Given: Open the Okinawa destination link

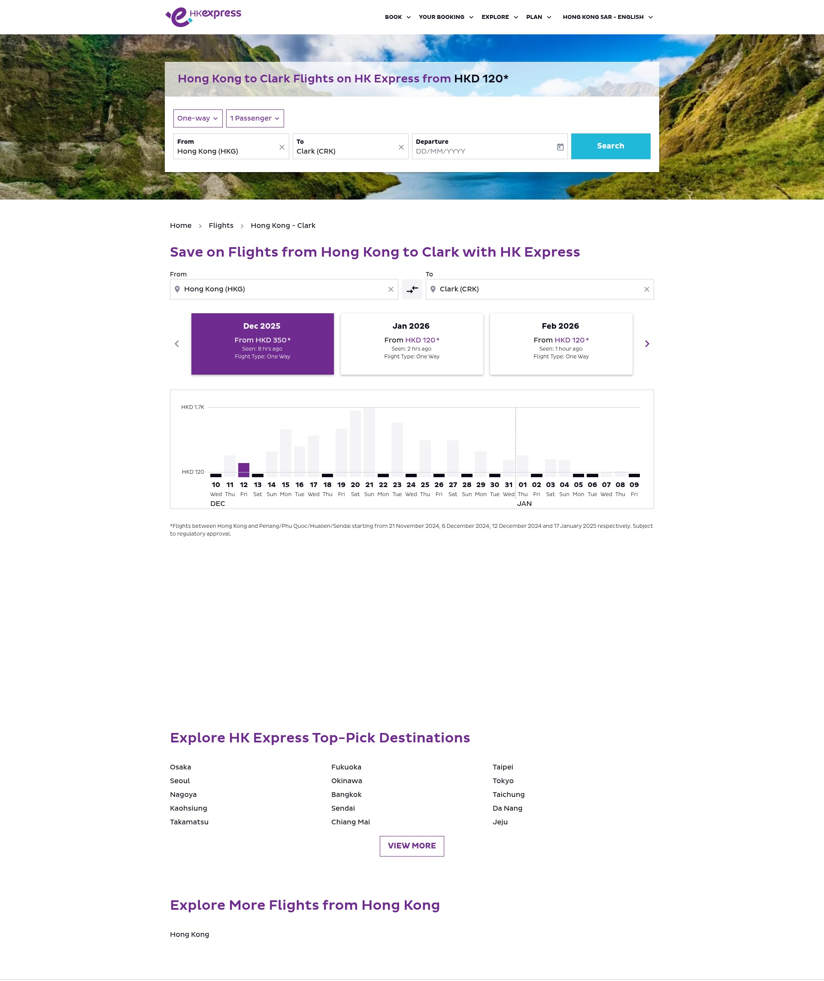Looking at the screenshot, I should coord(347,781).
